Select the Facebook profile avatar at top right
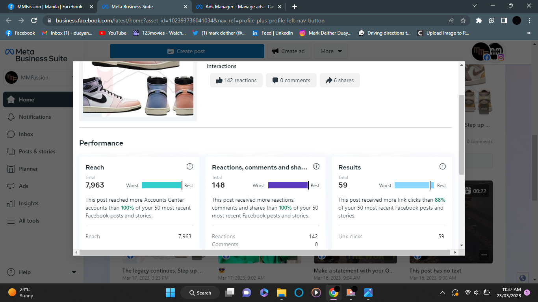The image size is (538, 302). pyautogui.click(x=480, y=52)
